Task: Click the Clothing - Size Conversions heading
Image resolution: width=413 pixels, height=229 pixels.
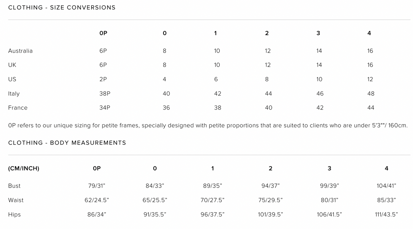Action: [62, 8]
